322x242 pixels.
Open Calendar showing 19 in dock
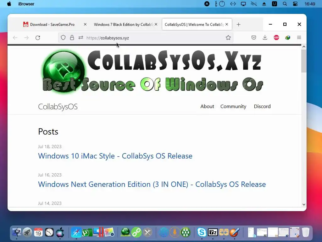[x=38, y=232]
